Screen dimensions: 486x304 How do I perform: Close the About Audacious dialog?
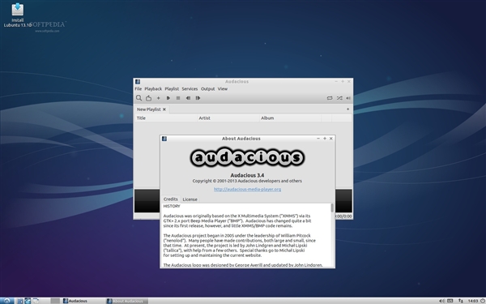point(331,139)
